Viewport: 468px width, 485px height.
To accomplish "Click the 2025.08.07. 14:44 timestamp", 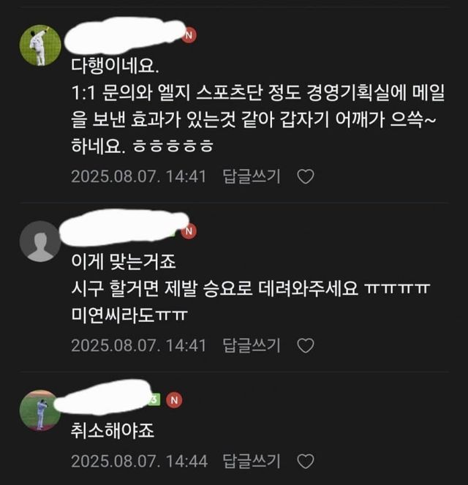I will click(139, 461).
